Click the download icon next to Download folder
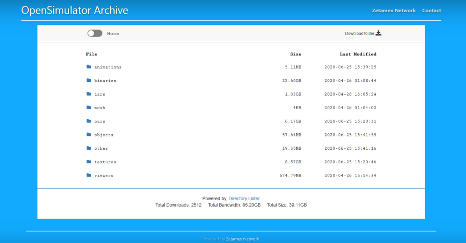Viewport: 466px width, 243px height. tap(378, 33)
